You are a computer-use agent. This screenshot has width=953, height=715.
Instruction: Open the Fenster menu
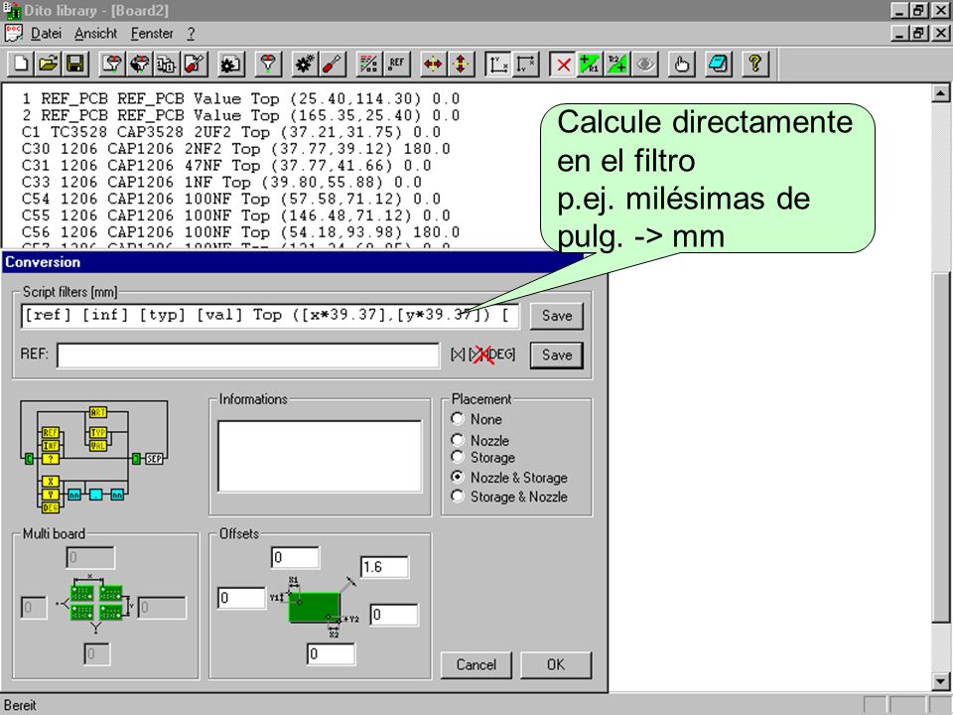coord(152,34)
